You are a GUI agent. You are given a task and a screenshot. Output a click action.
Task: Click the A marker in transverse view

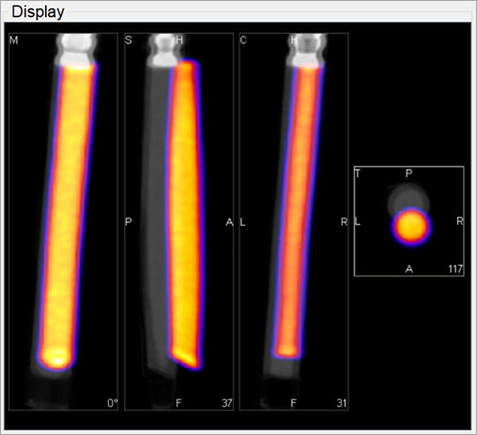[x=408, y=269]
